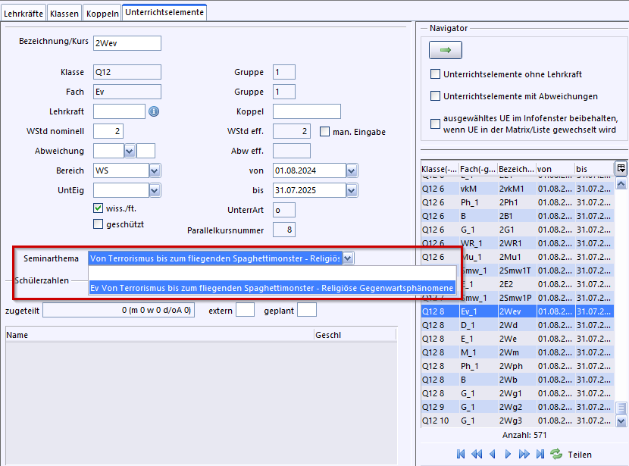Skip forward several records with double-right arrow
This screenshot has height=466, width=629.
pyautogui.click(x=524, y=454)
